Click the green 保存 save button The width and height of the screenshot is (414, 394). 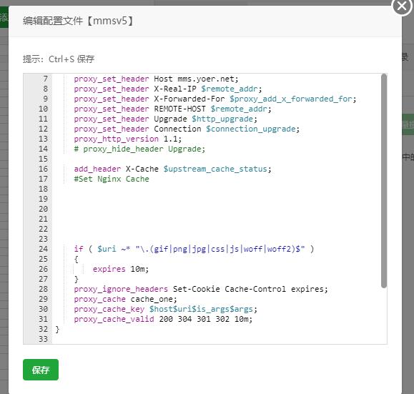point(41,370)
